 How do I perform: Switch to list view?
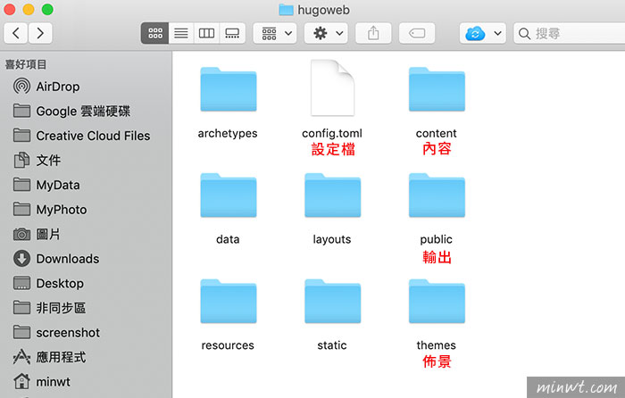click(181, 33)
